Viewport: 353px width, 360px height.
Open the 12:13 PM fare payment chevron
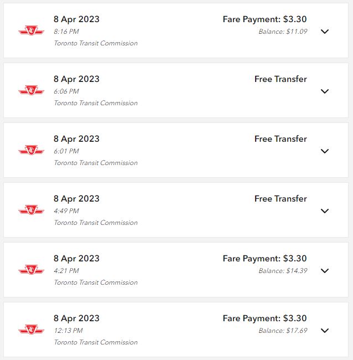(325, 331)
